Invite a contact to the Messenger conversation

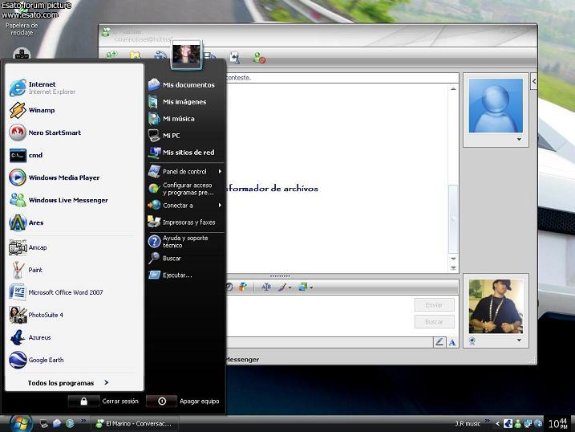(x=111, y=55)
